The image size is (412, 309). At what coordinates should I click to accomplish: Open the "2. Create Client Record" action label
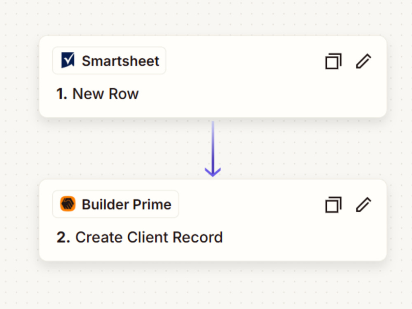[x=140, y=237]
